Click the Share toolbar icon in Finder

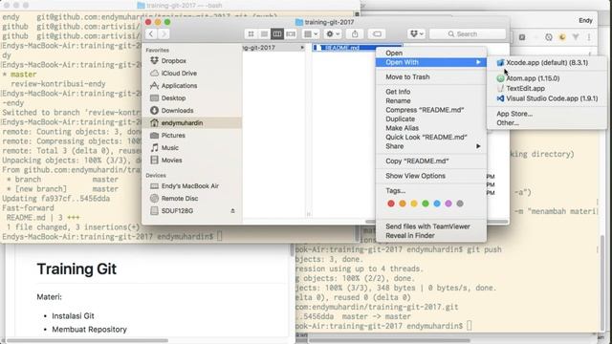click(x=355, y=34)
